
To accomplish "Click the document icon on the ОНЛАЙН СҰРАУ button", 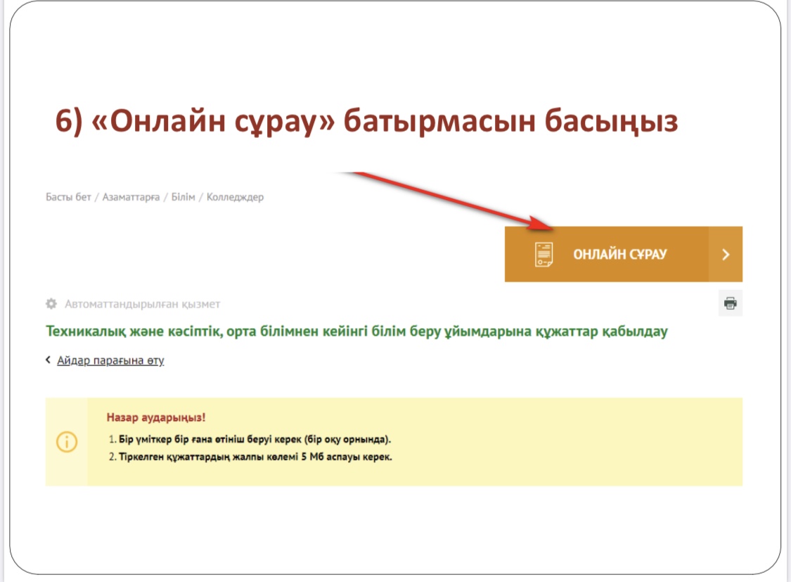I will pos(544,254).
